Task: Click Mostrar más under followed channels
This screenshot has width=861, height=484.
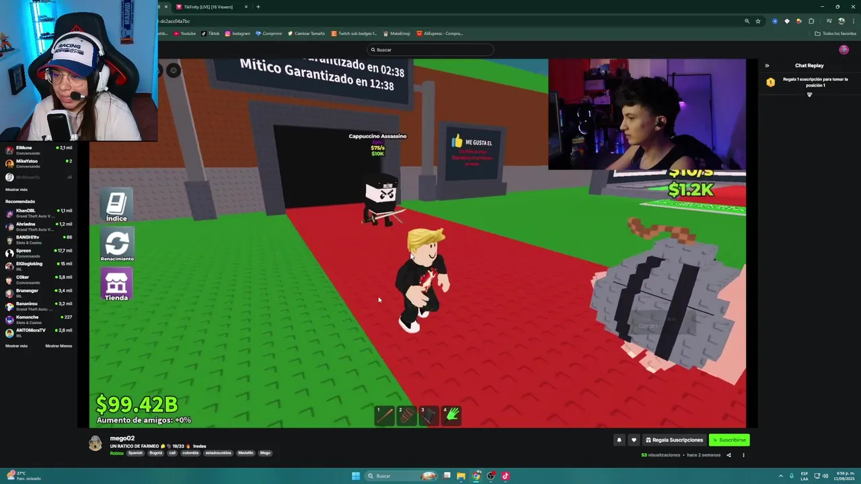Action: point(16,190)
